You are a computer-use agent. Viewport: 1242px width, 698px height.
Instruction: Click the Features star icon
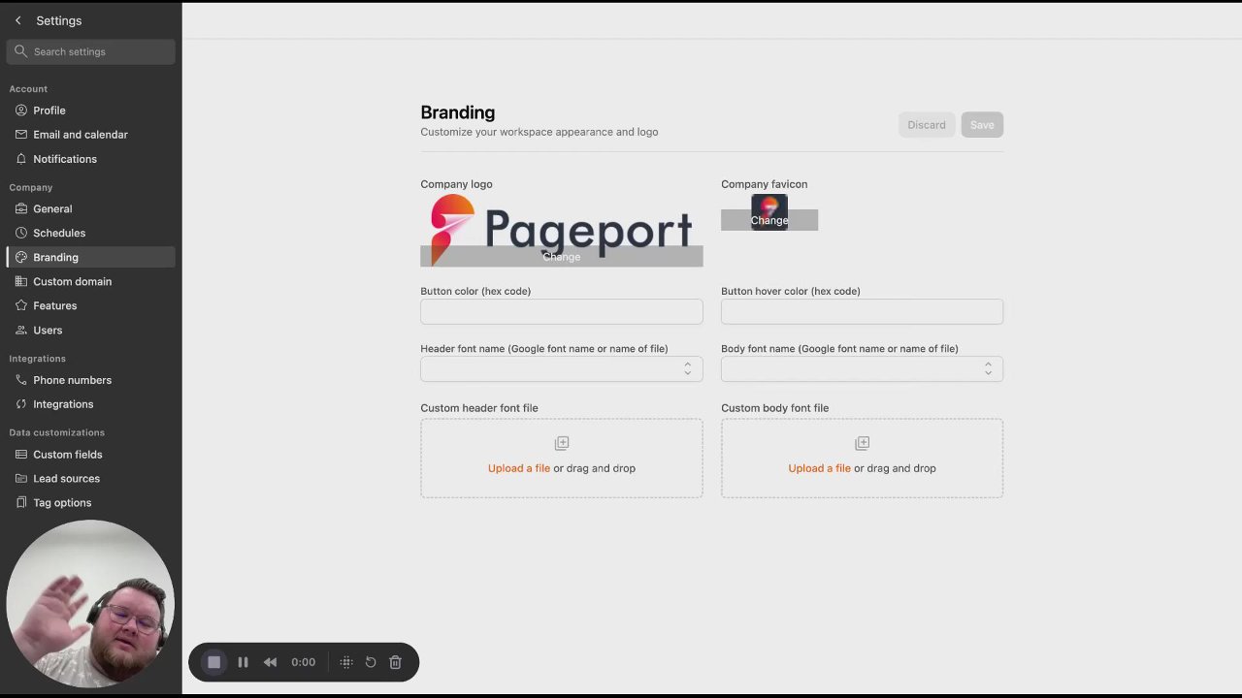point(21,305)
